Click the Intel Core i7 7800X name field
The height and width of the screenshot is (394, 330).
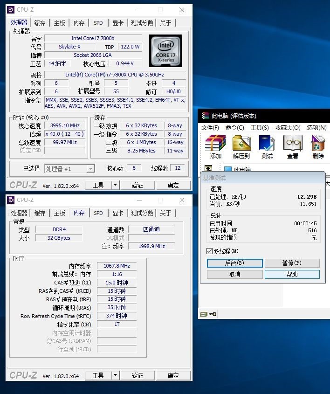pyautogui.click(x=93, y=38)
